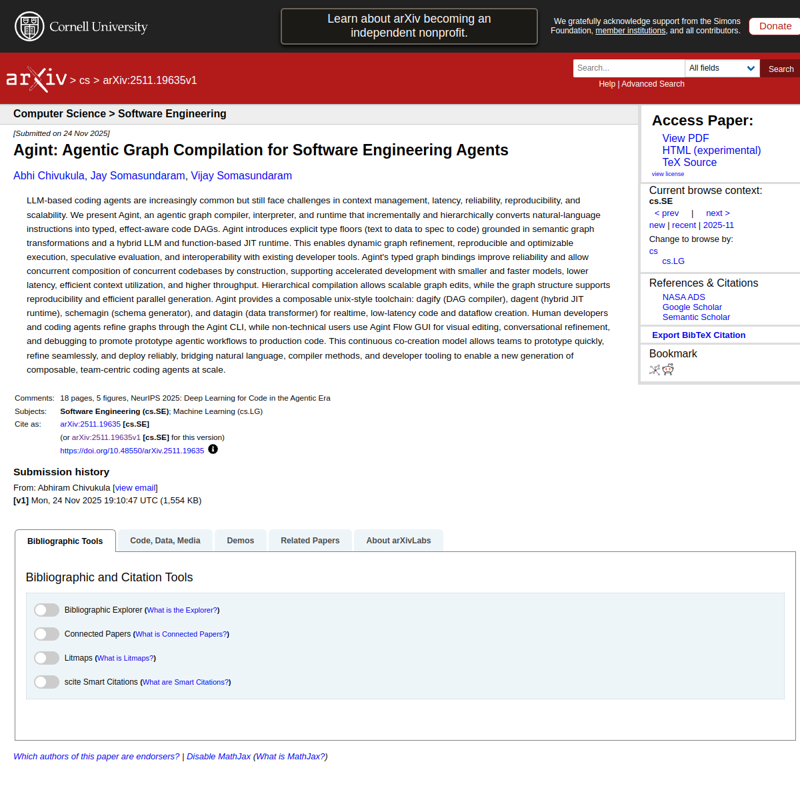Screen dimensions: 800x800
Task: Select the Bibliographic Tools tab
Action: [65, 541]
